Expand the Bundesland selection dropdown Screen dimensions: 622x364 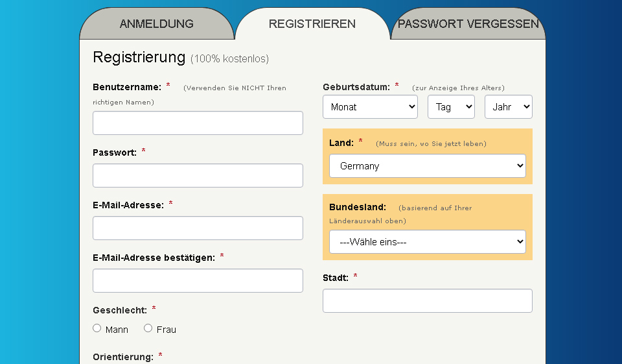427,242
